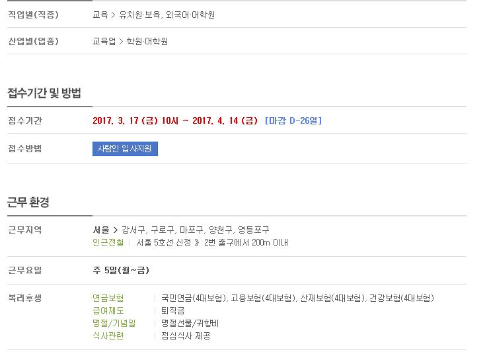485x362 pixels.
Task: Click the double chevron after 5호선 신정
Action: click(x=197, y=243)
